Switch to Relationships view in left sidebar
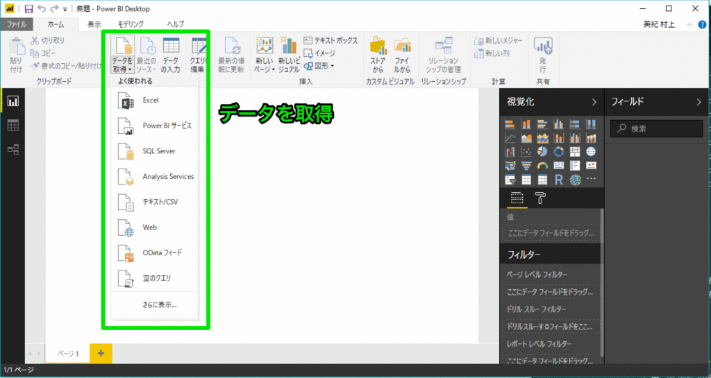This screenshot has width=711, height=378. 12,149
